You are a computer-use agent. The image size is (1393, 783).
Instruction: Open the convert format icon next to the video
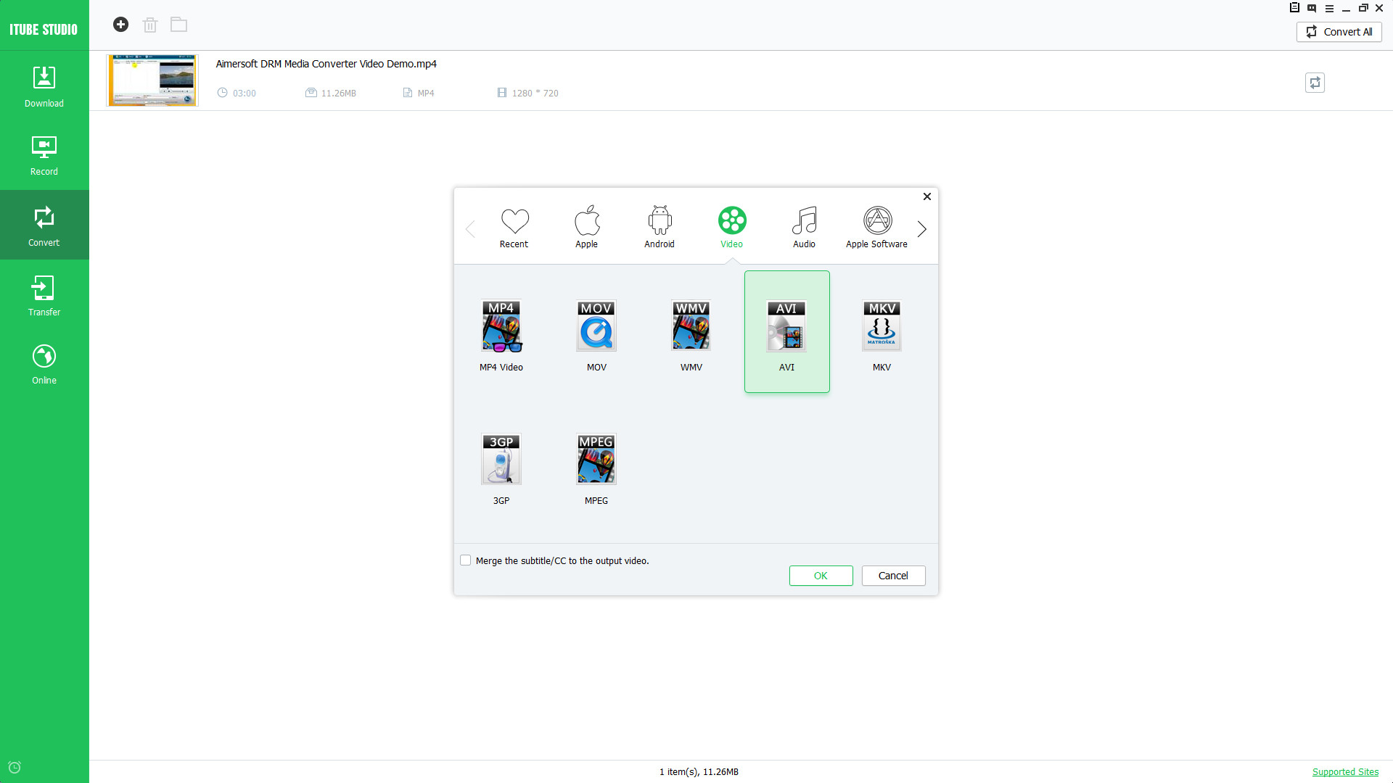coord(1315,82)
